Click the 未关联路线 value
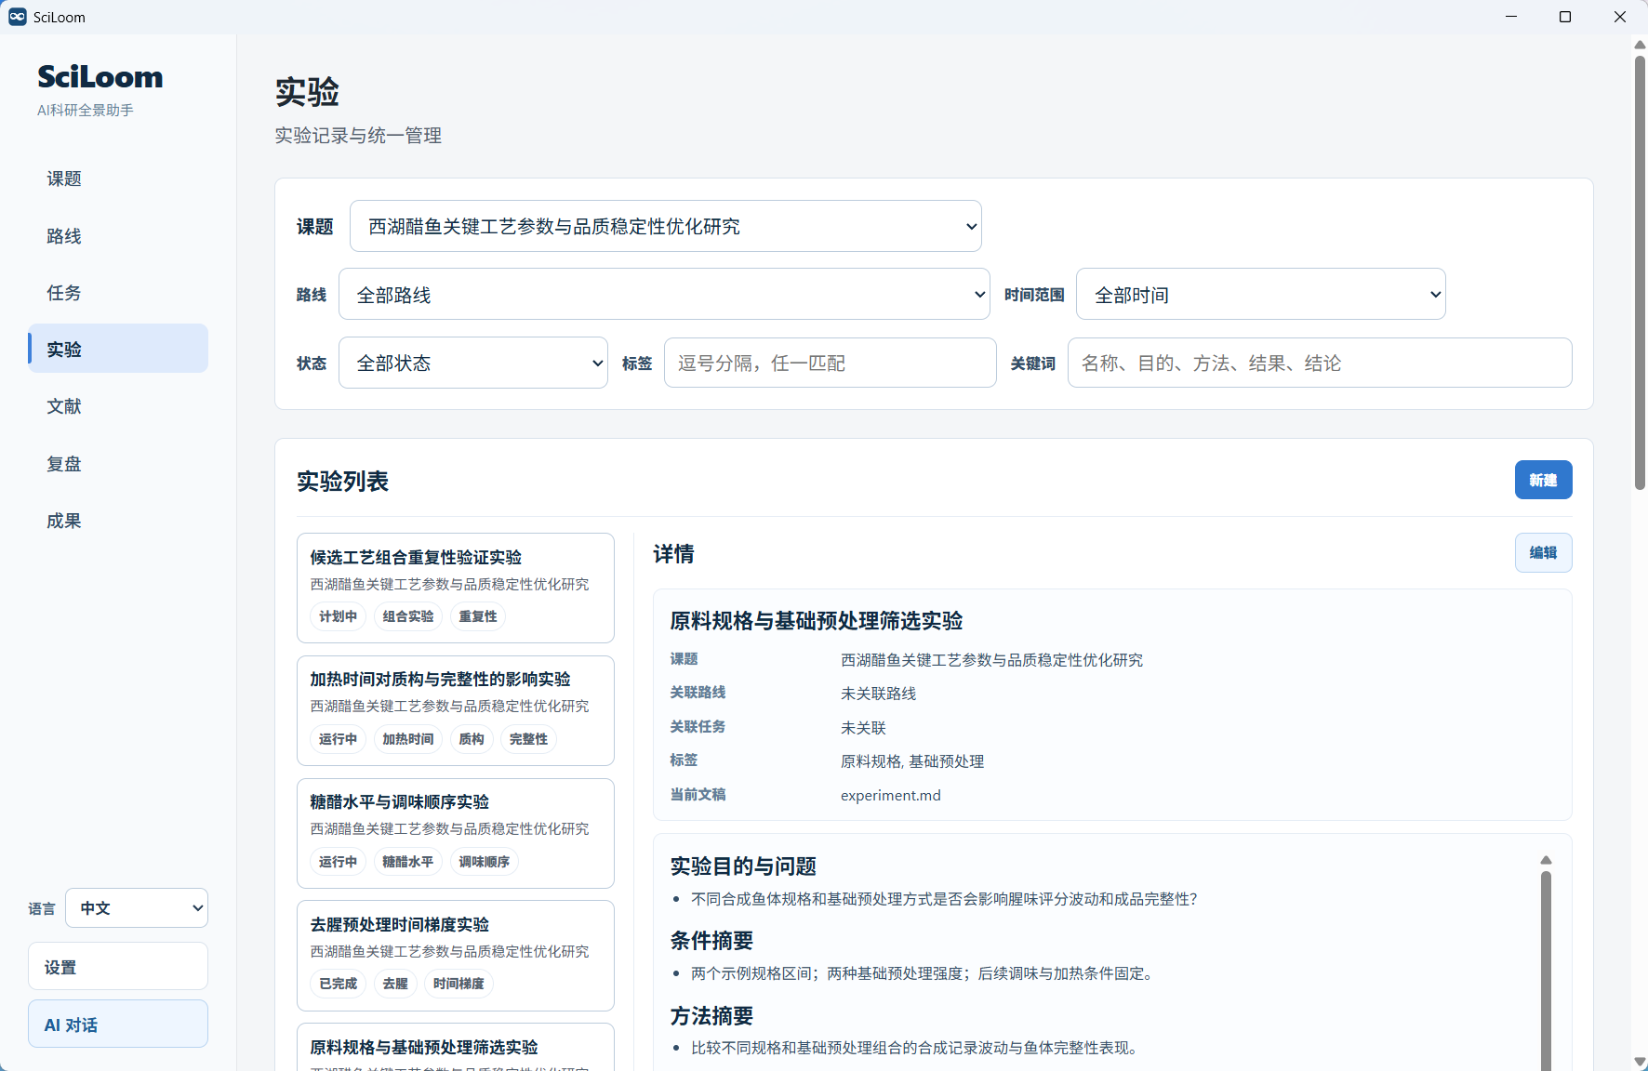Viewport: 1648px width, 1071px height. pos(879,694)
